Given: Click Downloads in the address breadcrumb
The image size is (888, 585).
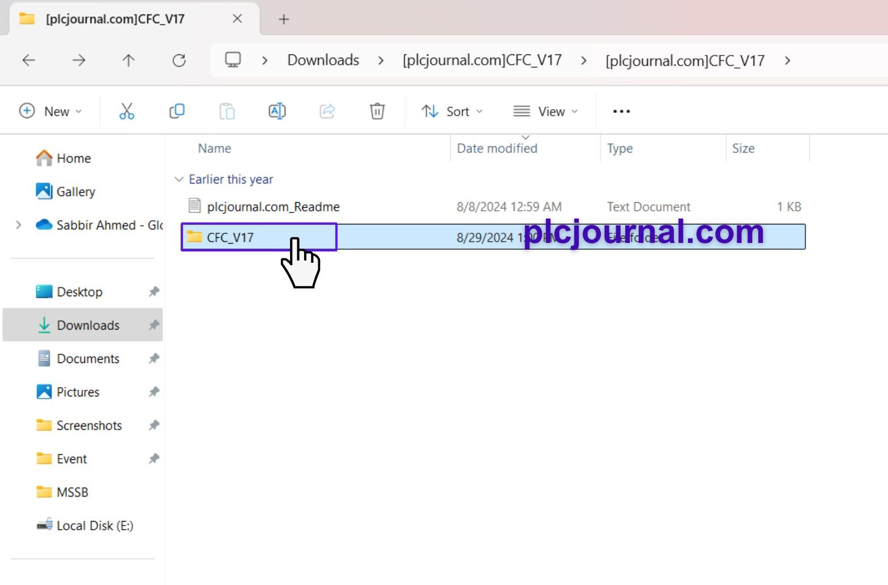Looking at the screenshot, I should pos(323,60).
